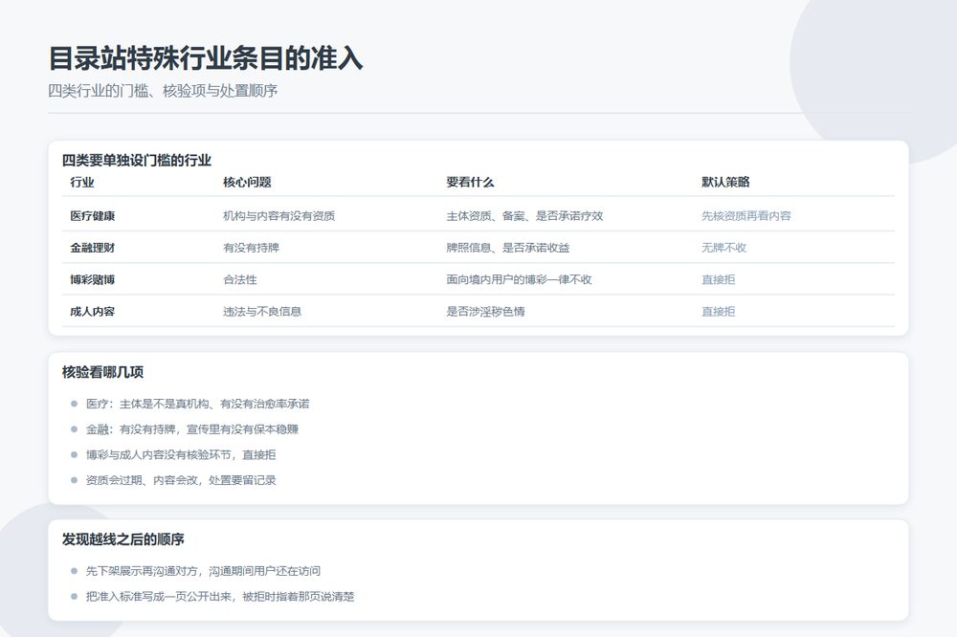
Task: Click the bullet 把准入标准写成一页公开出来
Action: tap(220, 597)
